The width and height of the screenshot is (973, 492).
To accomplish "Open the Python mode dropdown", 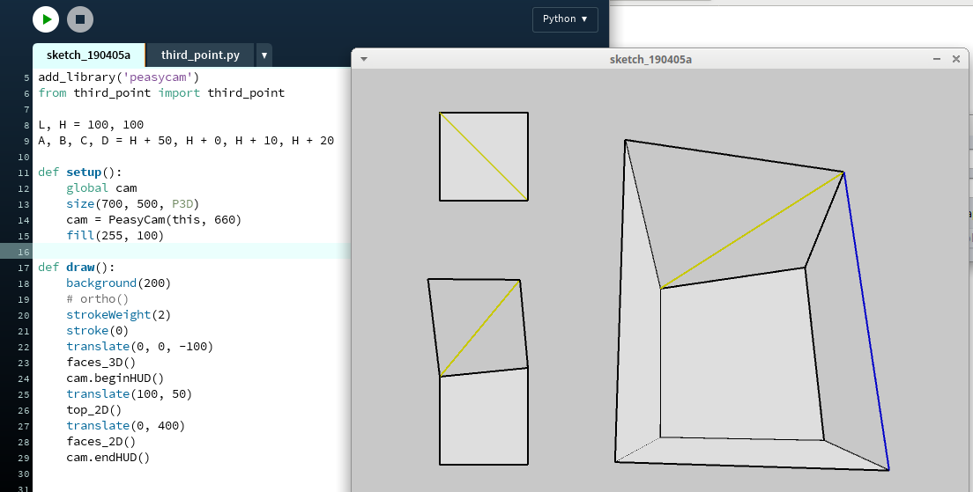I will coord(565,19).
